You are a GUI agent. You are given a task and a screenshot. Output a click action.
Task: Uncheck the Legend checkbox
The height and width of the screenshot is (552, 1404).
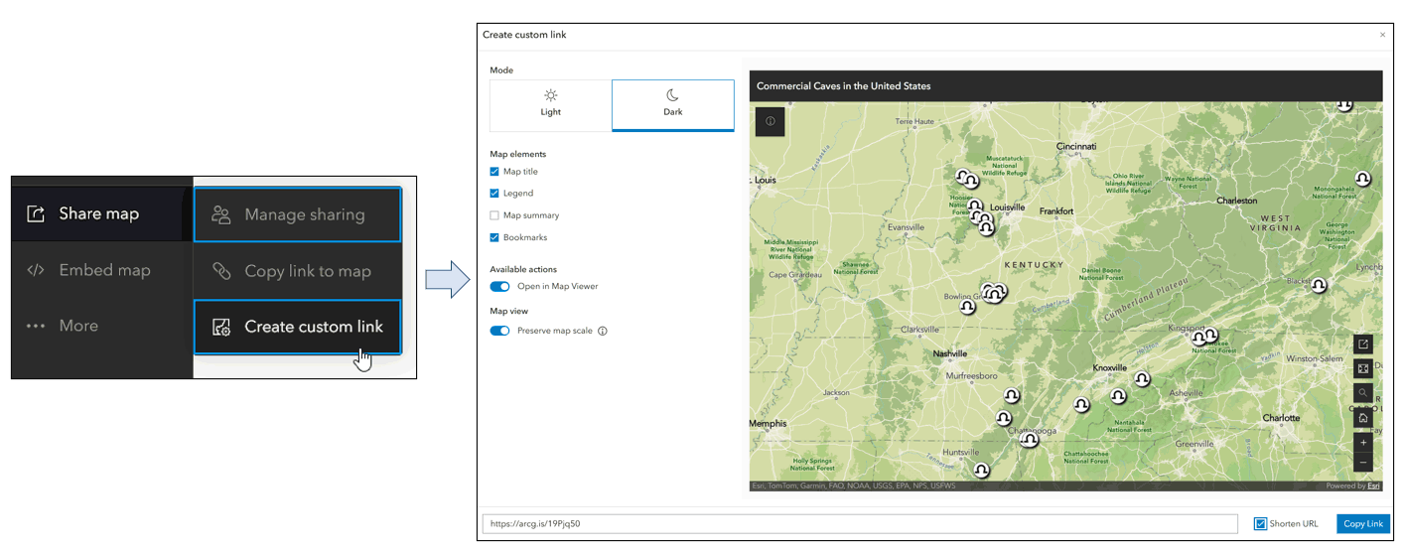pos(494,194)
